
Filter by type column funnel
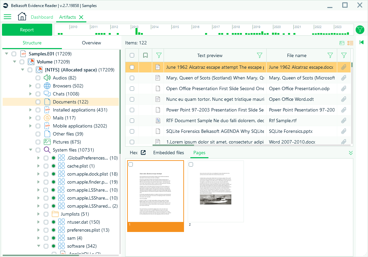tap(159, 55)
